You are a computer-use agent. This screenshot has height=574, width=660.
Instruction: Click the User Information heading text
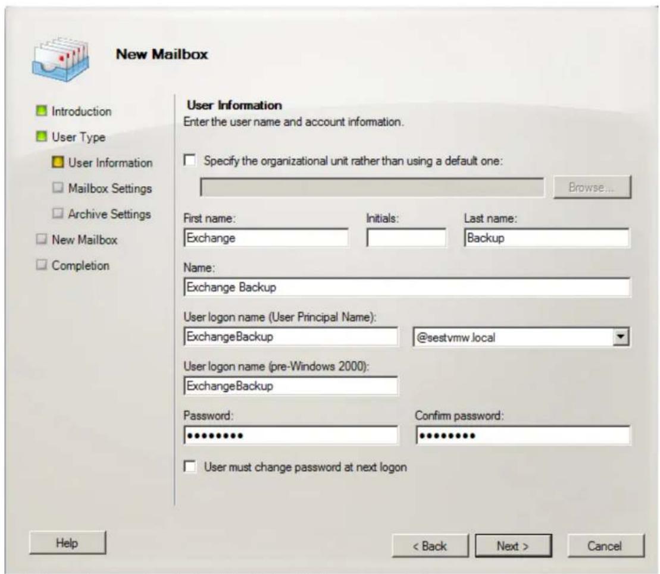[x=234, y=105]
